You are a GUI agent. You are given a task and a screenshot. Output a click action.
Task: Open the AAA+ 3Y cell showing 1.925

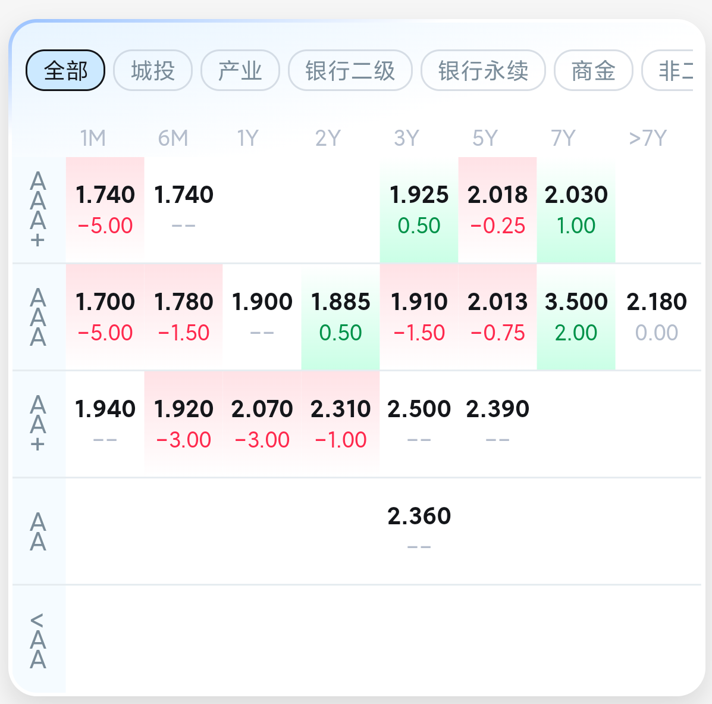419,210
